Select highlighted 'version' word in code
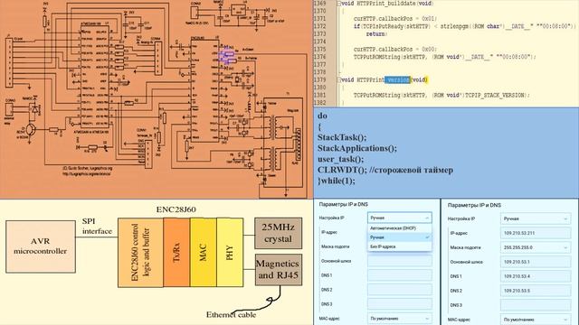 (x=397, y=79)
